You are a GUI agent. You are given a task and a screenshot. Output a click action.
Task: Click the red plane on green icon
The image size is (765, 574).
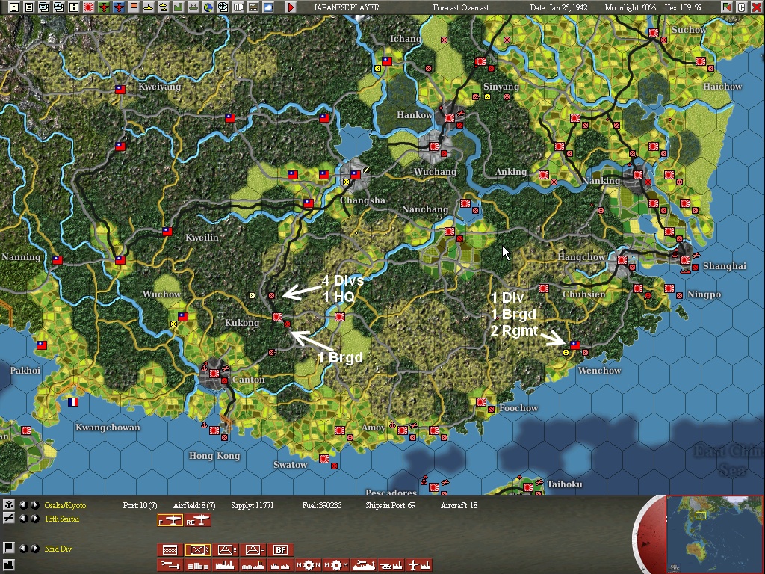tap(103, 7)
